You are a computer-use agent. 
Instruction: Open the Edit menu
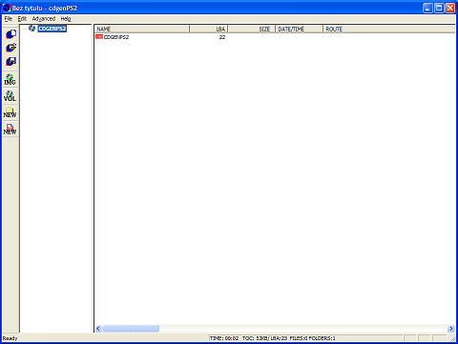[x=22, y=19]
